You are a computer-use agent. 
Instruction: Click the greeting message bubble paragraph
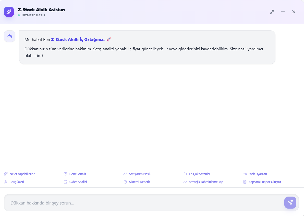pos(144,52)
